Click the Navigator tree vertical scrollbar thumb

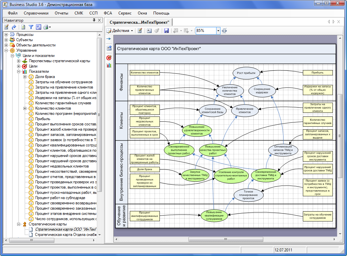[100, 115]
